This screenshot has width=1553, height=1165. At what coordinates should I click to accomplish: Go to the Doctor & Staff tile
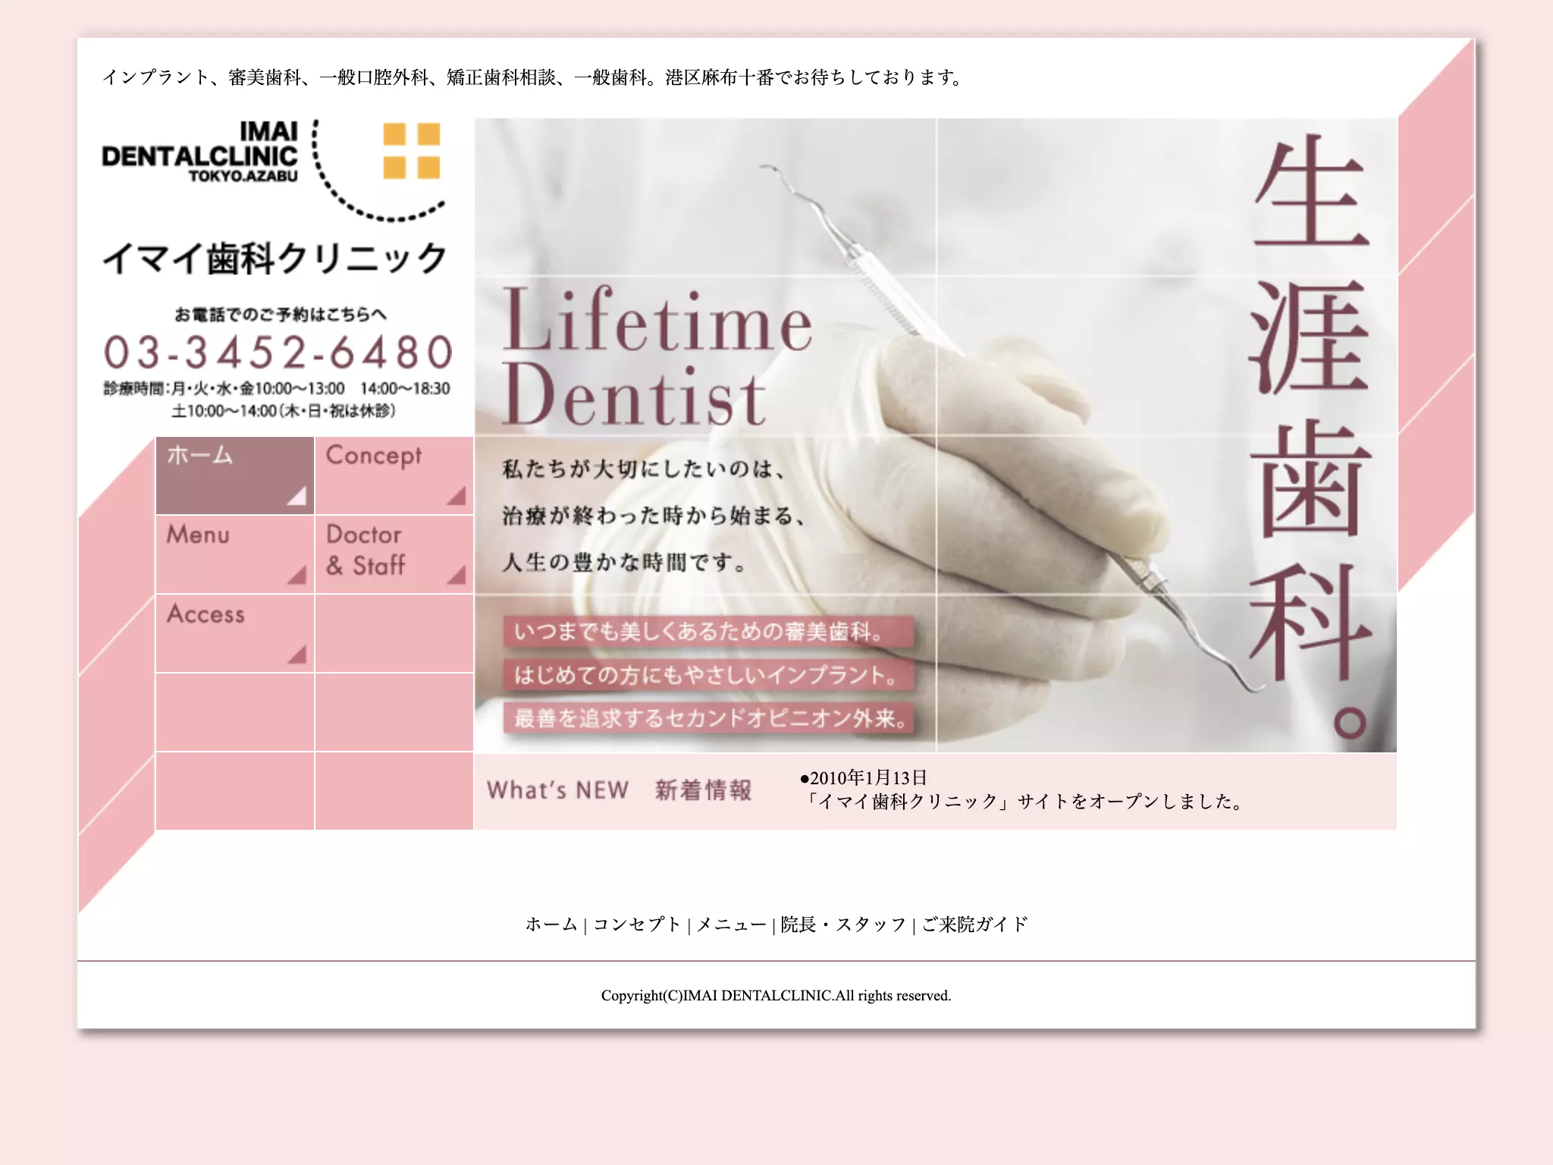point(394,554)
